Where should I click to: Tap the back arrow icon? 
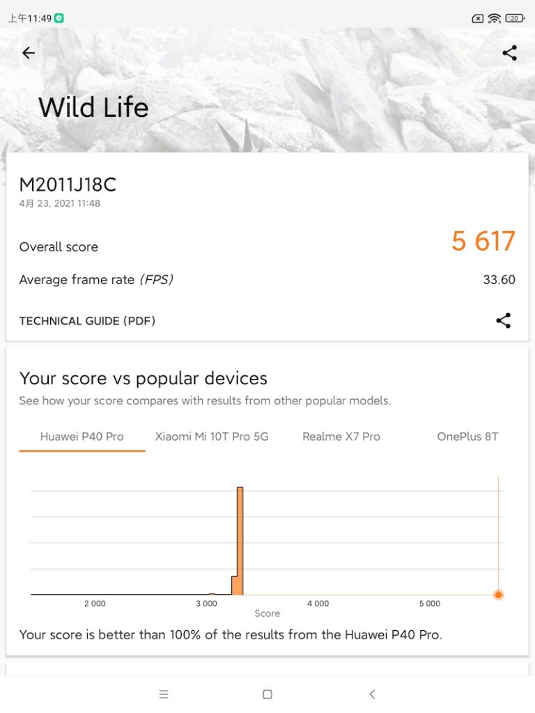28,53
